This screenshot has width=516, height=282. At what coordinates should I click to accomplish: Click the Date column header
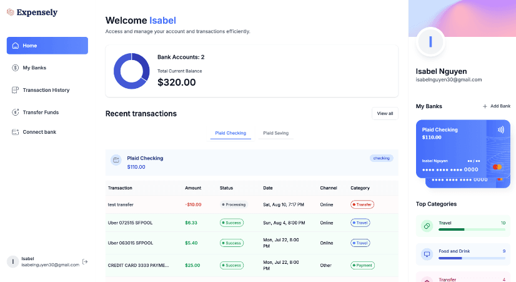(x=268, y=188)
